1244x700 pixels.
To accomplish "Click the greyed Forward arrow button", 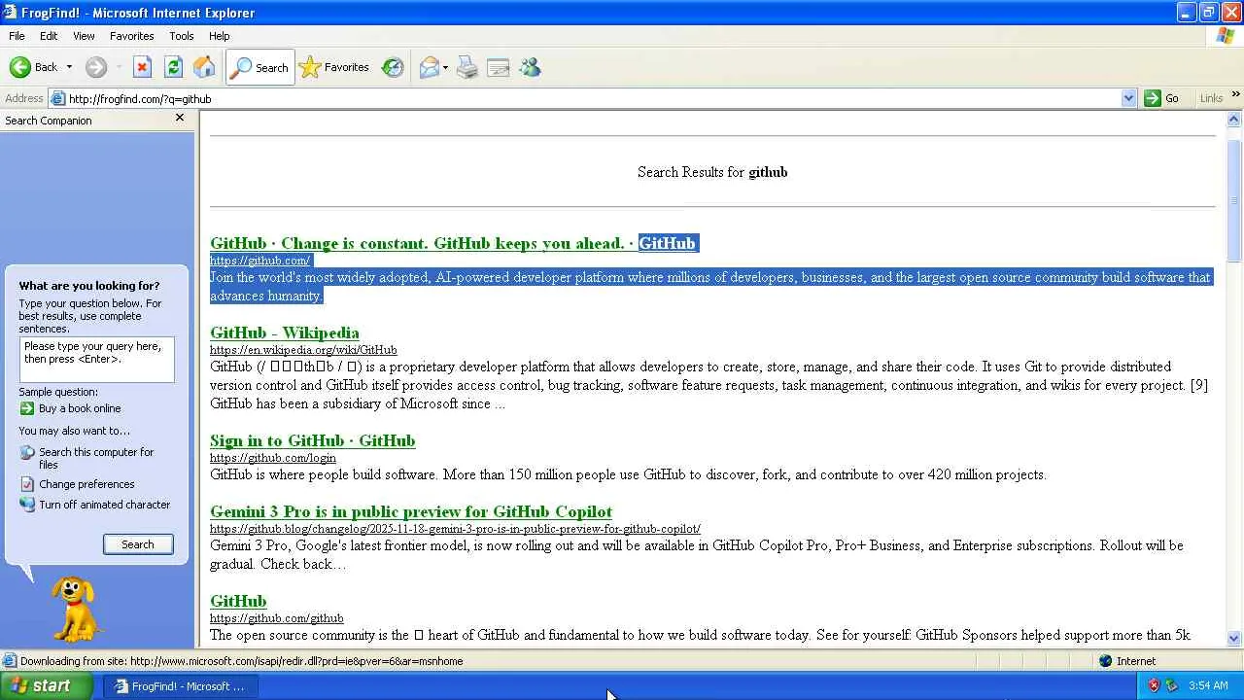I will pos(95,67).
